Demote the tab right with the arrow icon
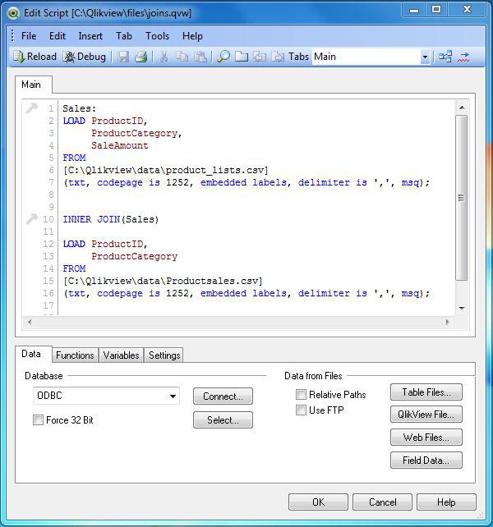This screenshot has height=527, width=493. pos(278,57)
